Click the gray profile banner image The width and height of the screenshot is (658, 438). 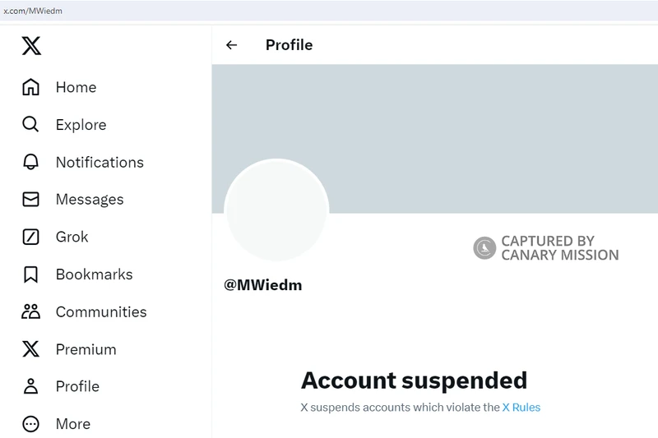[435, 139]
